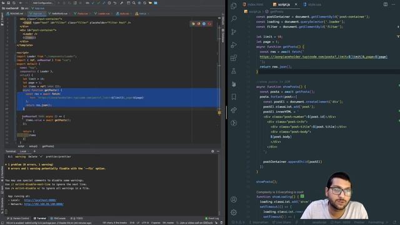400x225 pixels.
Task: Click the getPosts breadcrumb in WebStorm
Action: click(48, 146)
